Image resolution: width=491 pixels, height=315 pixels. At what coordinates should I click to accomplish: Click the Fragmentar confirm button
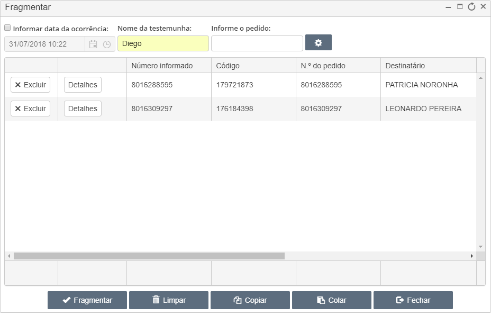point(87,300)
